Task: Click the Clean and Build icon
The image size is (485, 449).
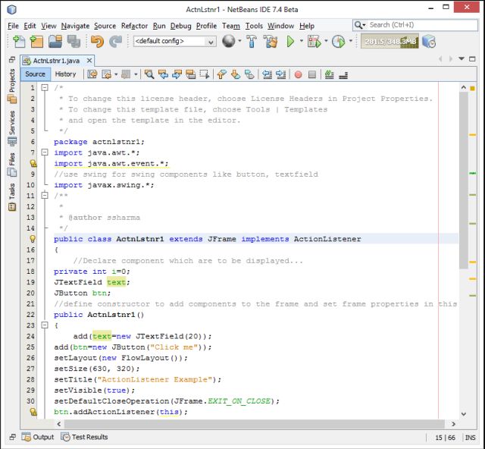Action: click(x=271, y=42)
